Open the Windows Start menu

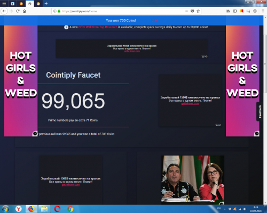(x=5, y=209)
